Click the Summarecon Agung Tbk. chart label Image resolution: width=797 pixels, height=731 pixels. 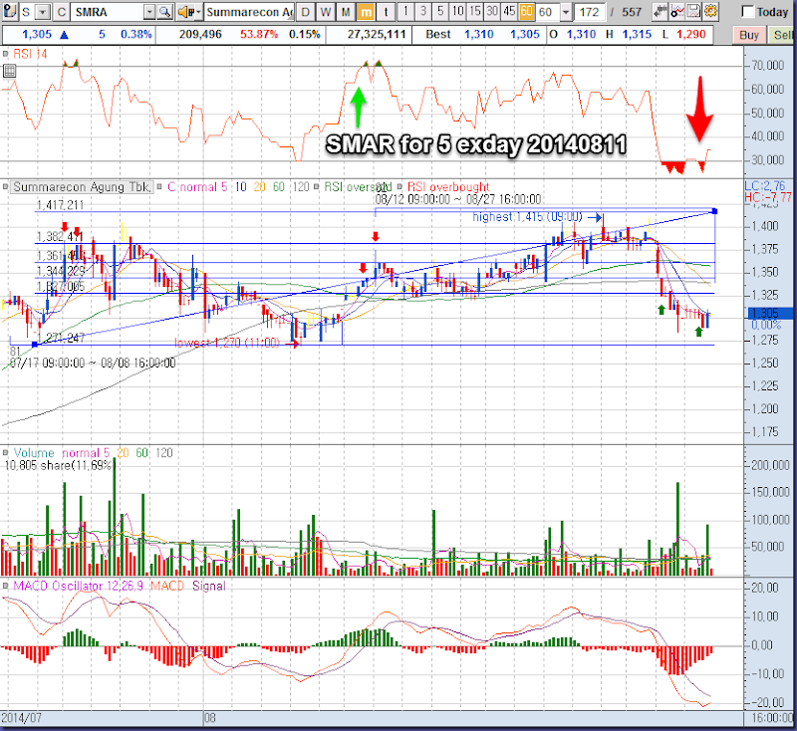click(82, 187)
